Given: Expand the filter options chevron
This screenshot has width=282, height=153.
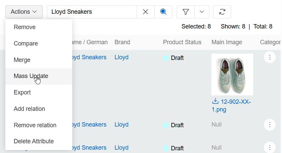Looking at the screenshot, I should [202, 12].
